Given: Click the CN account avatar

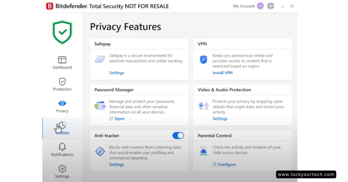Looking at the screenshot, I should pyautogui.click(x=260, y=6).
